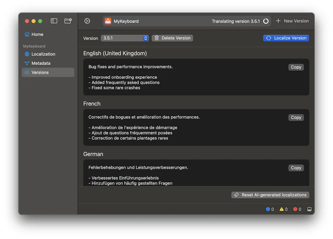Click the translation progress spinner for version 3.5.1
The width and height of the screenshot is (333, 239).
[266, 21]
